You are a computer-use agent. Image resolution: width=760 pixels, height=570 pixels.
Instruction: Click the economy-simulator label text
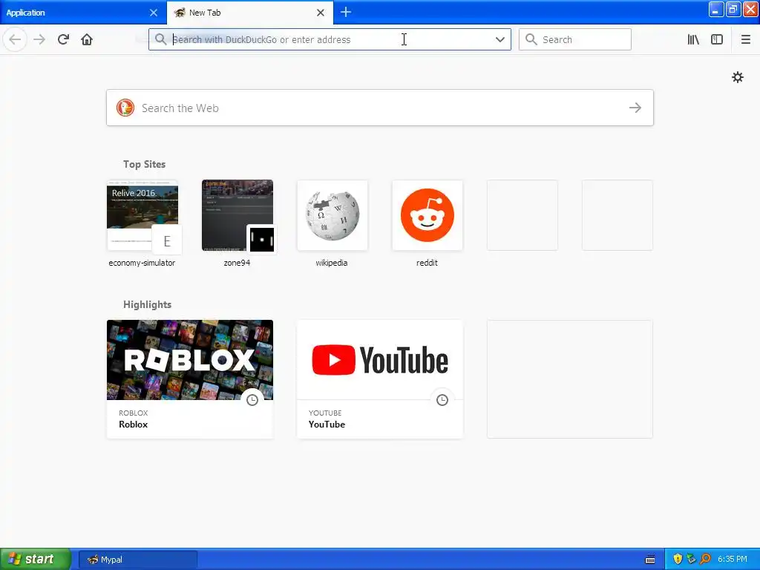coord(142,263)
